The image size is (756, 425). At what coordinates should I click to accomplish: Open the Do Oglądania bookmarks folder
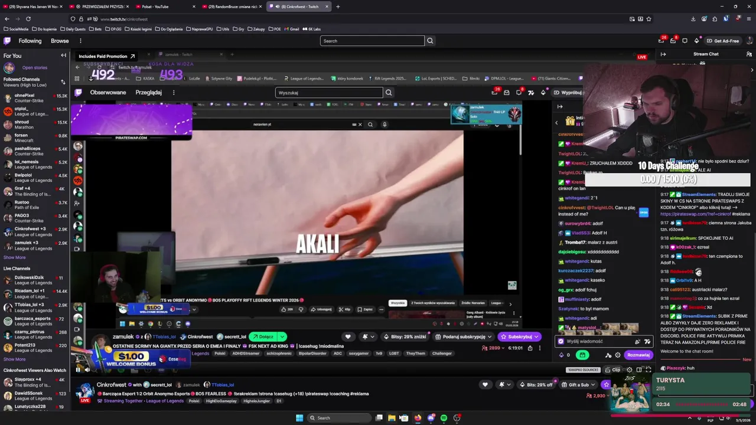point(169,29)
